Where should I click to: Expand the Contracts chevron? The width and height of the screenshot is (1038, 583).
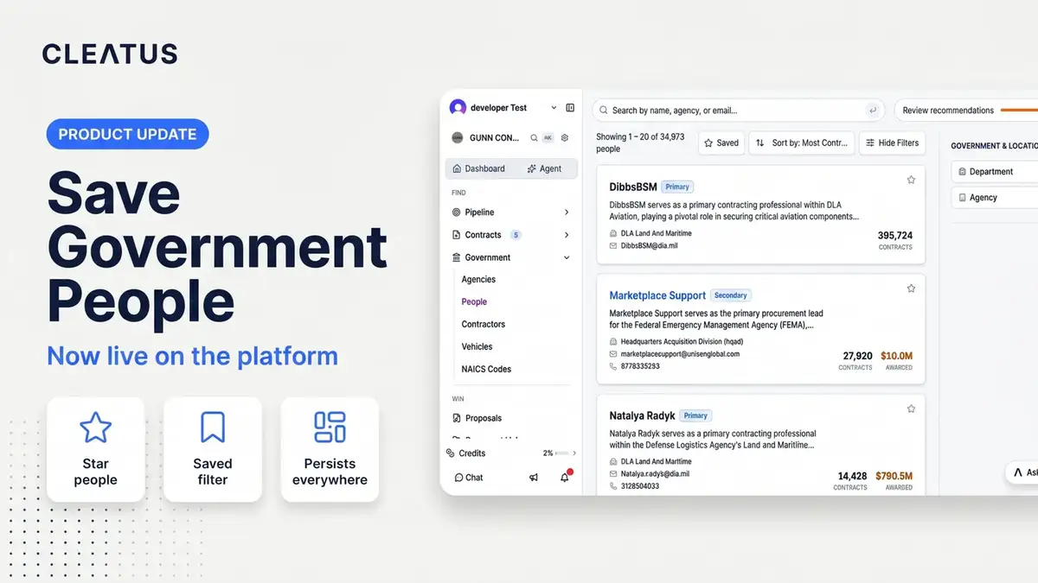point(567,235)
